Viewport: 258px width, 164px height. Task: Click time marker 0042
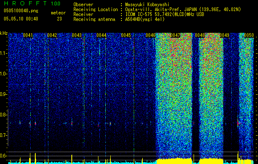tap(52, 35)
